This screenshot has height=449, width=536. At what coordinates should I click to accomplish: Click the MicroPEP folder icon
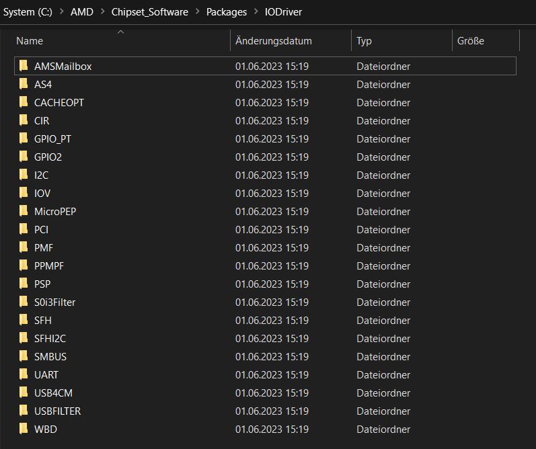point(24,210)
